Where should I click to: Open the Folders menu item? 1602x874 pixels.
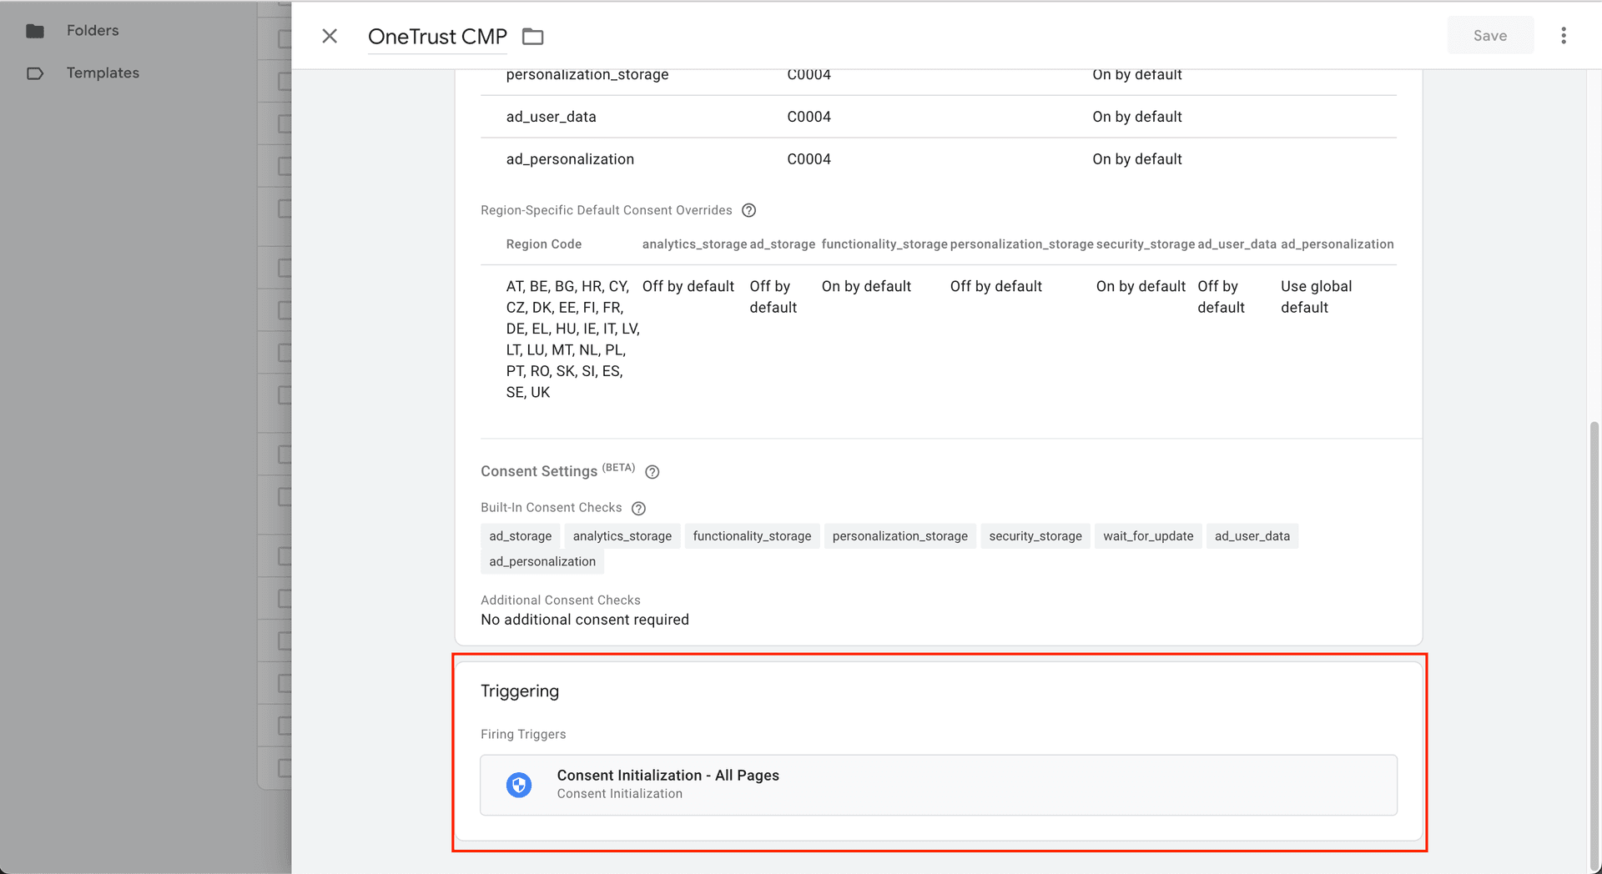[x=93, y=31]
